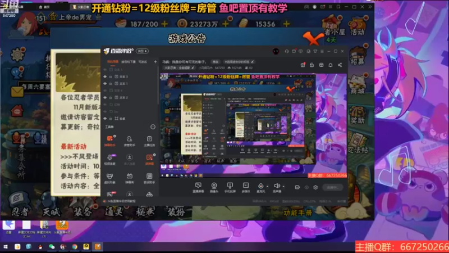Hide the 文本 1 layer
Screen dimensions: 449x253
105,83
